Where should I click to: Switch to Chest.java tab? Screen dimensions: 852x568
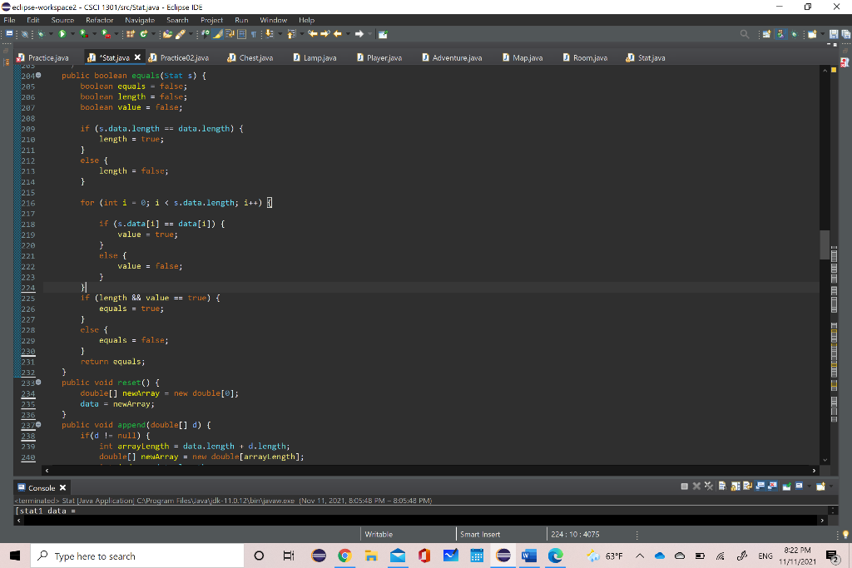(250, 57)
